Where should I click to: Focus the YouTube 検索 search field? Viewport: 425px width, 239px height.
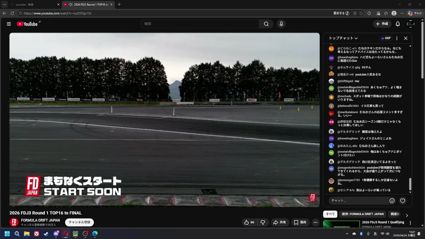(x=200, y=24)
